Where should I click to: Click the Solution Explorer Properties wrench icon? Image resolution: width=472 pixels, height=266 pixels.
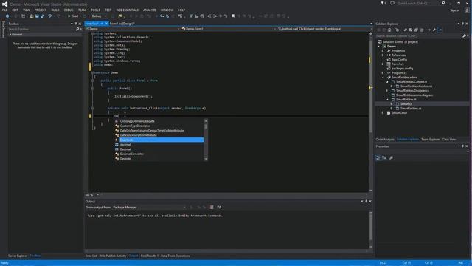(434, 30)
